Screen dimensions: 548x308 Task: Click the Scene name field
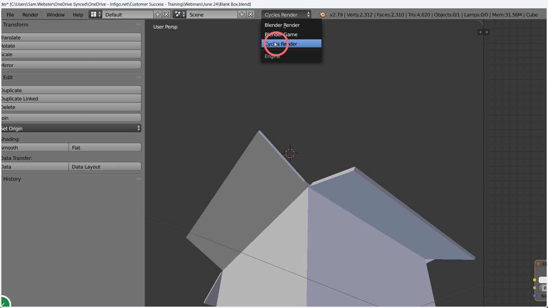[212, 15]
